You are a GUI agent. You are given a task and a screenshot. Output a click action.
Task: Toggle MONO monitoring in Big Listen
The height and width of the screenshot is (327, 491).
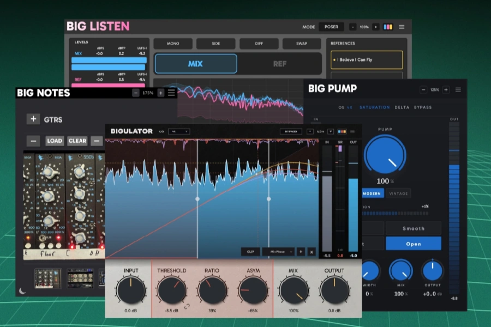(173, 44)
